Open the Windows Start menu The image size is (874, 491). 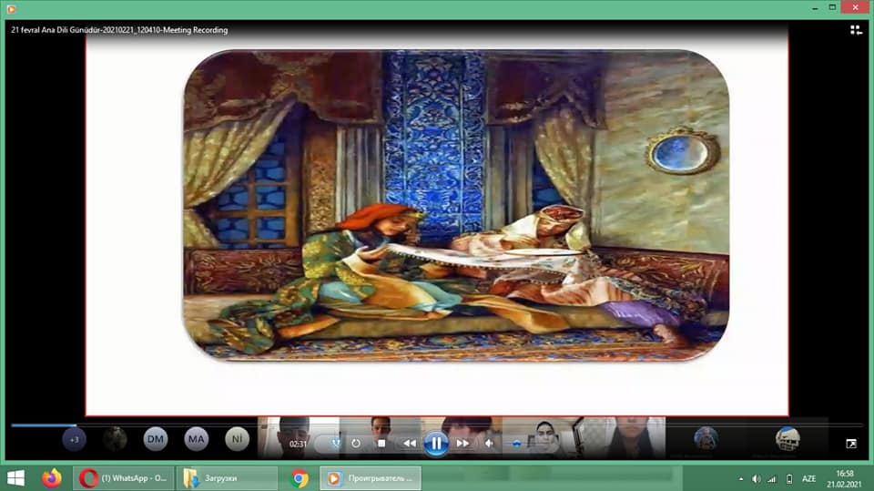point(15,478)
